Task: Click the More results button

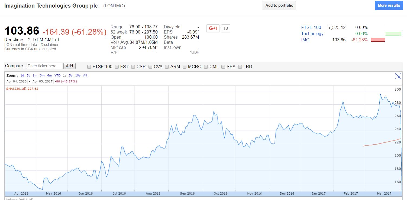Action: 389,5
